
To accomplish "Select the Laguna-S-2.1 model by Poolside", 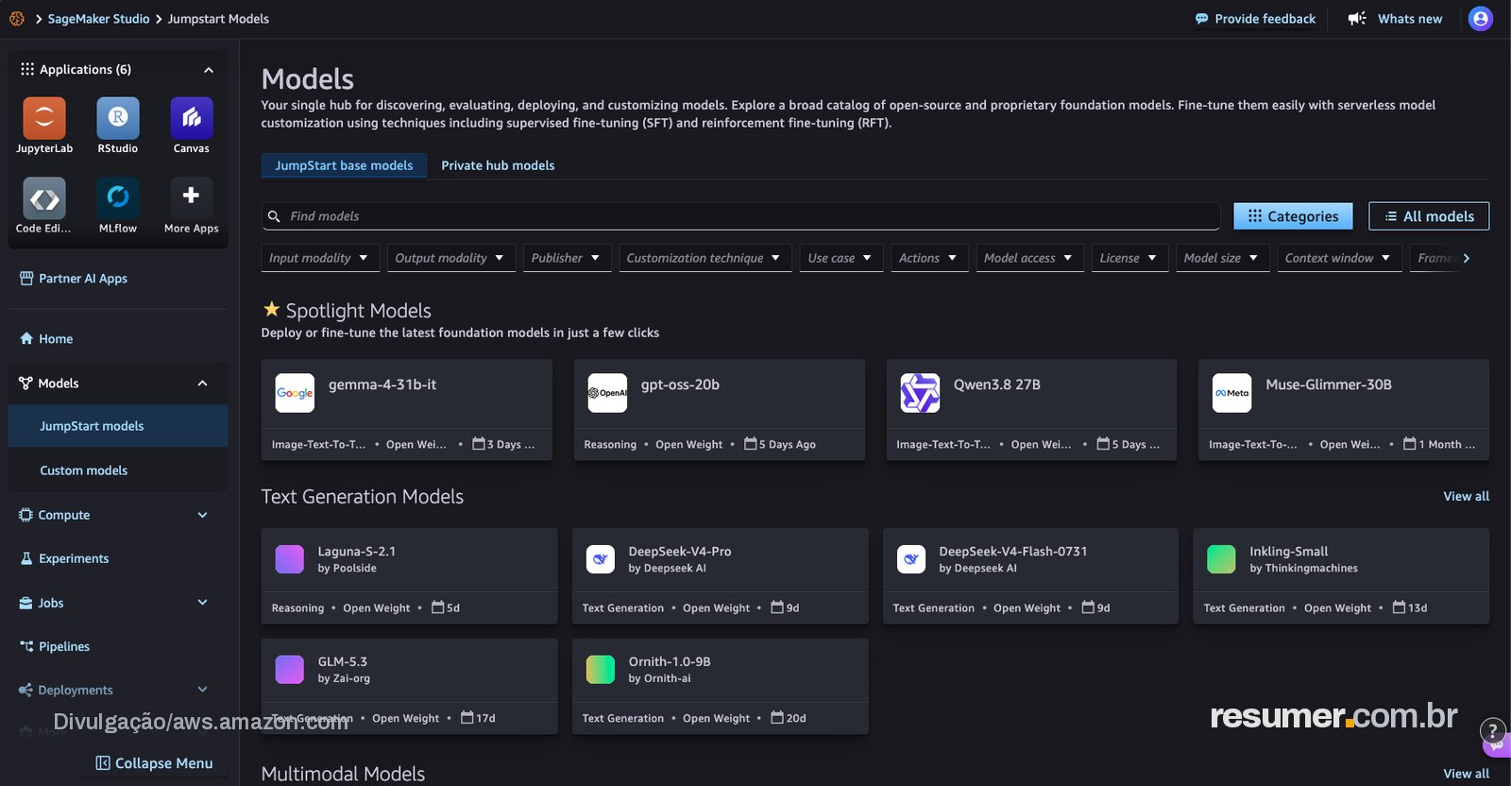I will click(x=410, y=576).
